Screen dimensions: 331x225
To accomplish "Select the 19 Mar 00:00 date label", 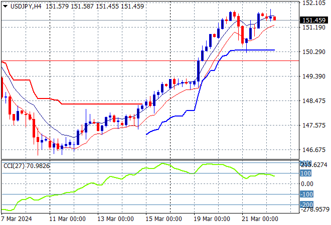I will coord(212,219).
